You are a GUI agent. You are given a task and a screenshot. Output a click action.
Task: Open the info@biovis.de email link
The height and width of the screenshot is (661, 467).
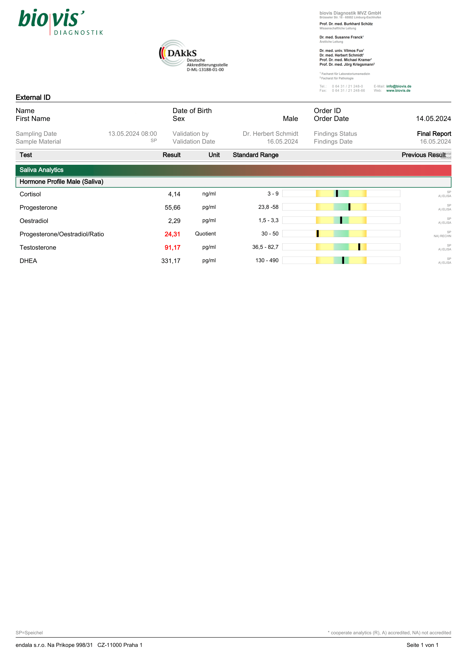[399, 86]
